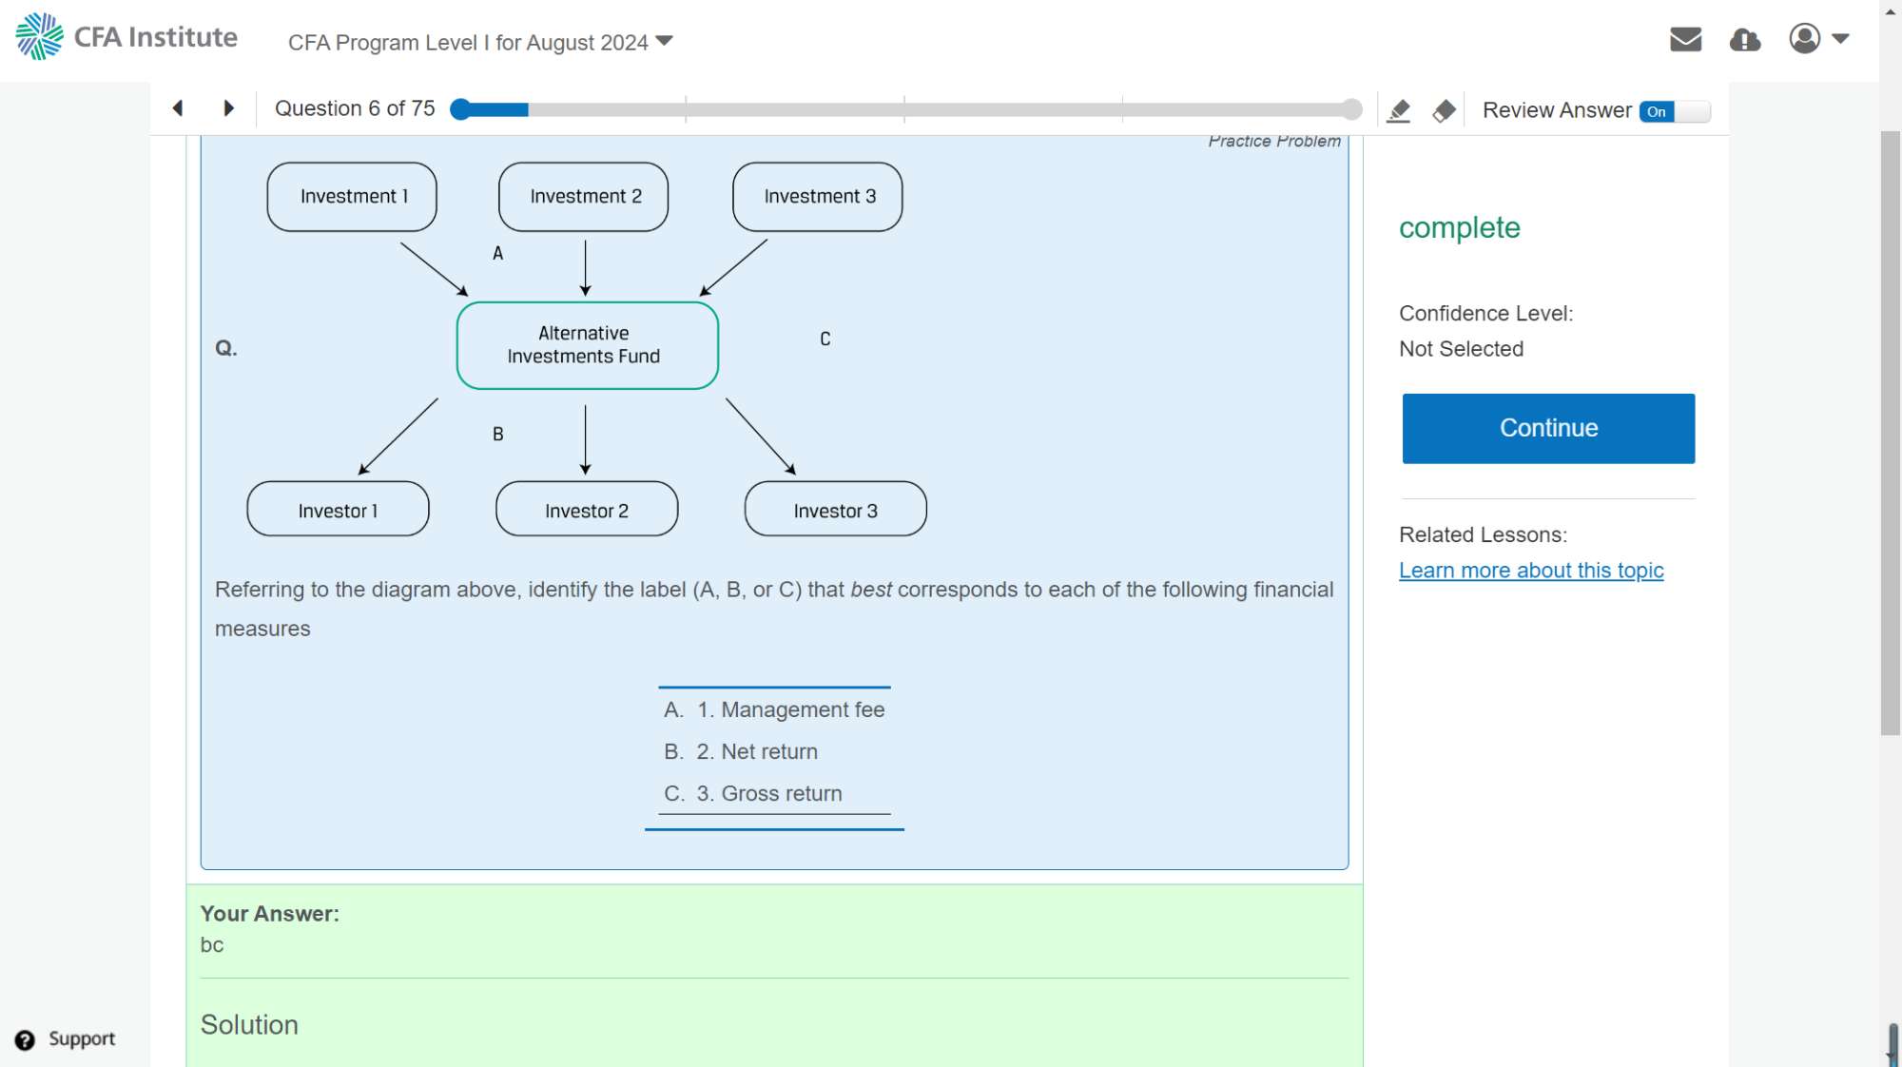Expand the profile dropdown arrow

1840,39
